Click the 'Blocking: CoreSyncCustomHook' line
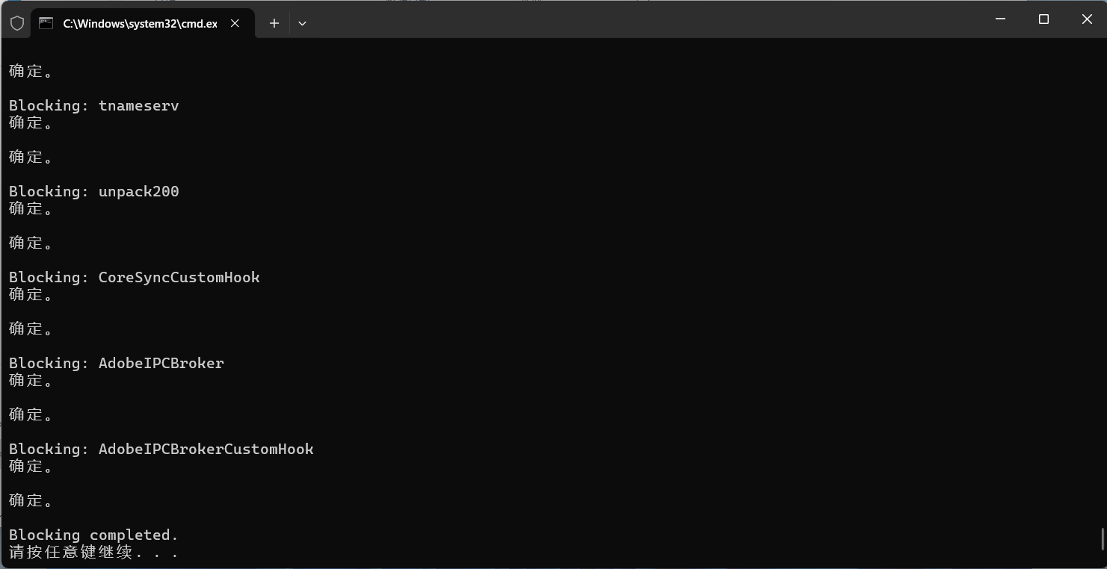Screen dimensions: 1107x569 [135, 277]
